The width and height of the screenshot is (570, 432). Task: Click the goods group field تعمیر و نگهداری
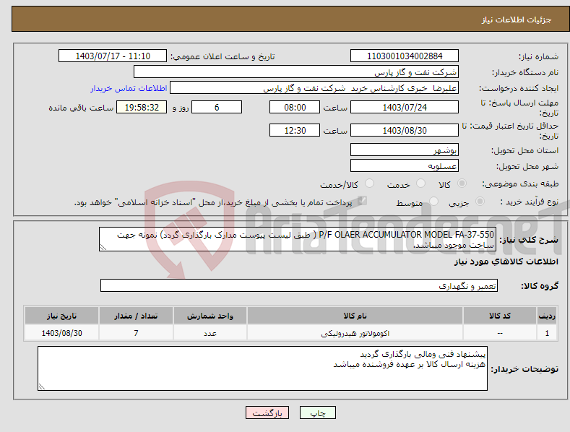(299, 285)
